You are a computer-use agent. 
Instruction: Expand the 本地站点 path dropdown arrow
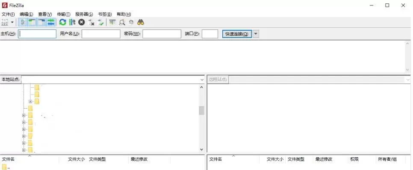202,80
